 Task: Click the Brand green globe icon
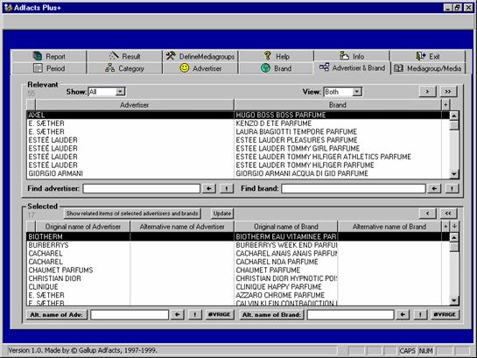coord(265,67)
